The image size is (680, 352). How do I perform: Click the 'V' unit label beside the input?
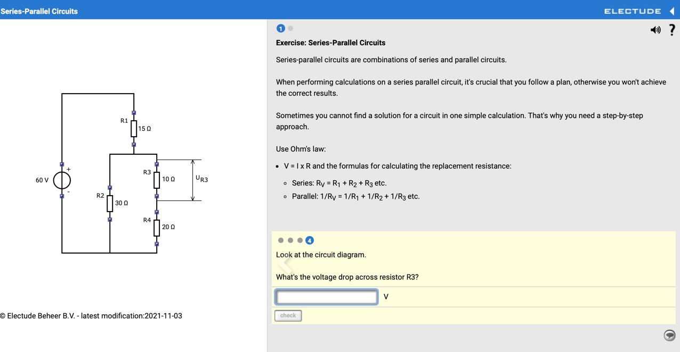[x=386, y=297]
